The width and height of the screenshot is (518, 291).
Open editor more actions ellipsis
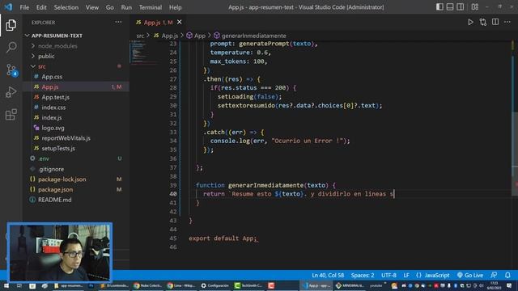tap(507, 22)
